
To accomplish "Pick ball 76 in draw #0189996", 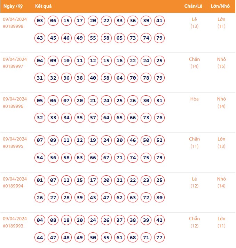I will click(x=159, y=118).
